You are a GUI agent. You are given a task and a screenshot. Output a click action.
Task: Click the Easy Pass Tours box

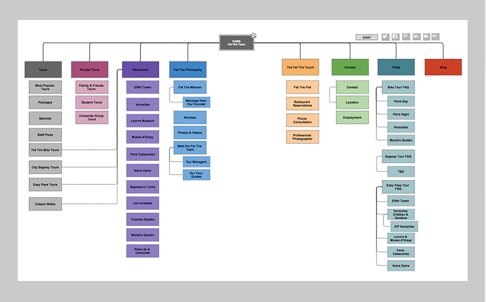point(45,184)
